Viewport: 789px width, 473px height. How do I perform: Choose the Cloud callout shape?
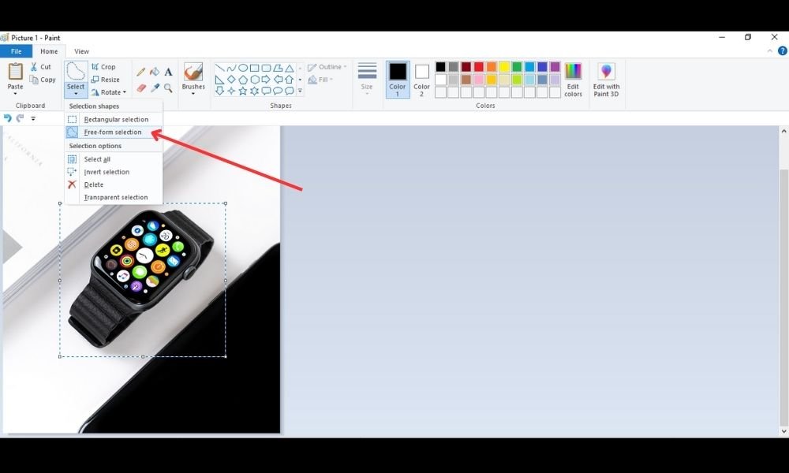click(x=290, y=91)
